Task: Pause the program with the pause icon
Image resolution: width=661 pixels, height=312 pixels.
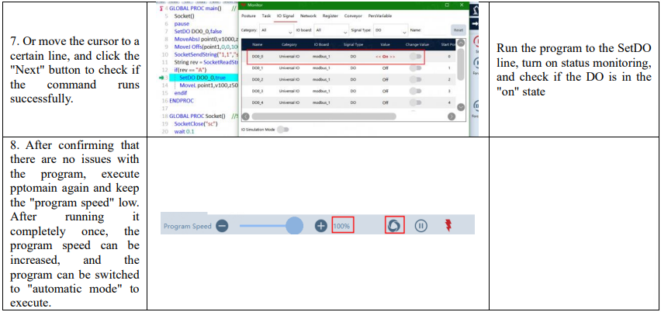Action: 420,226
